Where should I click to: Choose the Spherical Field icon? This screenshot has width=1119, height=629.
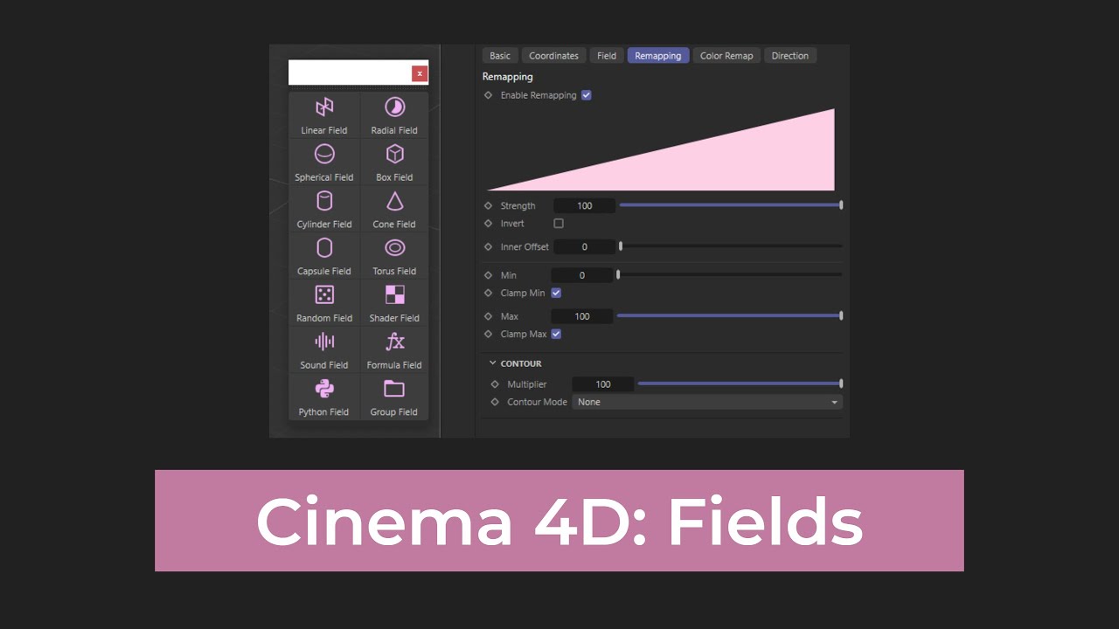point(324,154)
